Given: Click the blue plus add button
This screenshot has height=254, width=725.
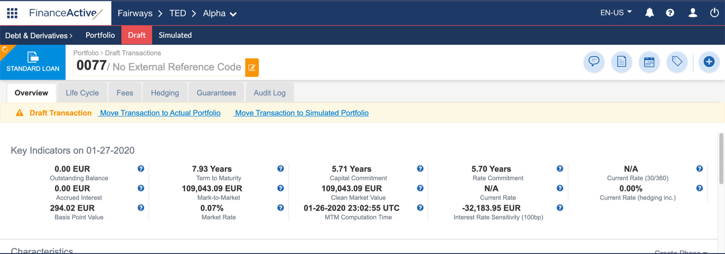Looking at the screenshot, I should coord(709,62).
